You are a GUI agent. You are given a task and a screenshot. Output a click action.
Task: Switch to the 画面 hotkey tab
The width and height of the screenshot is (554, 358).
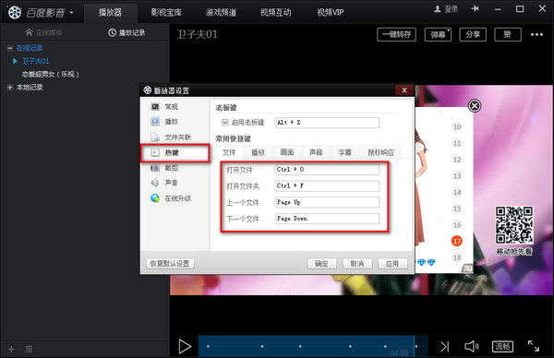[287, 152]
